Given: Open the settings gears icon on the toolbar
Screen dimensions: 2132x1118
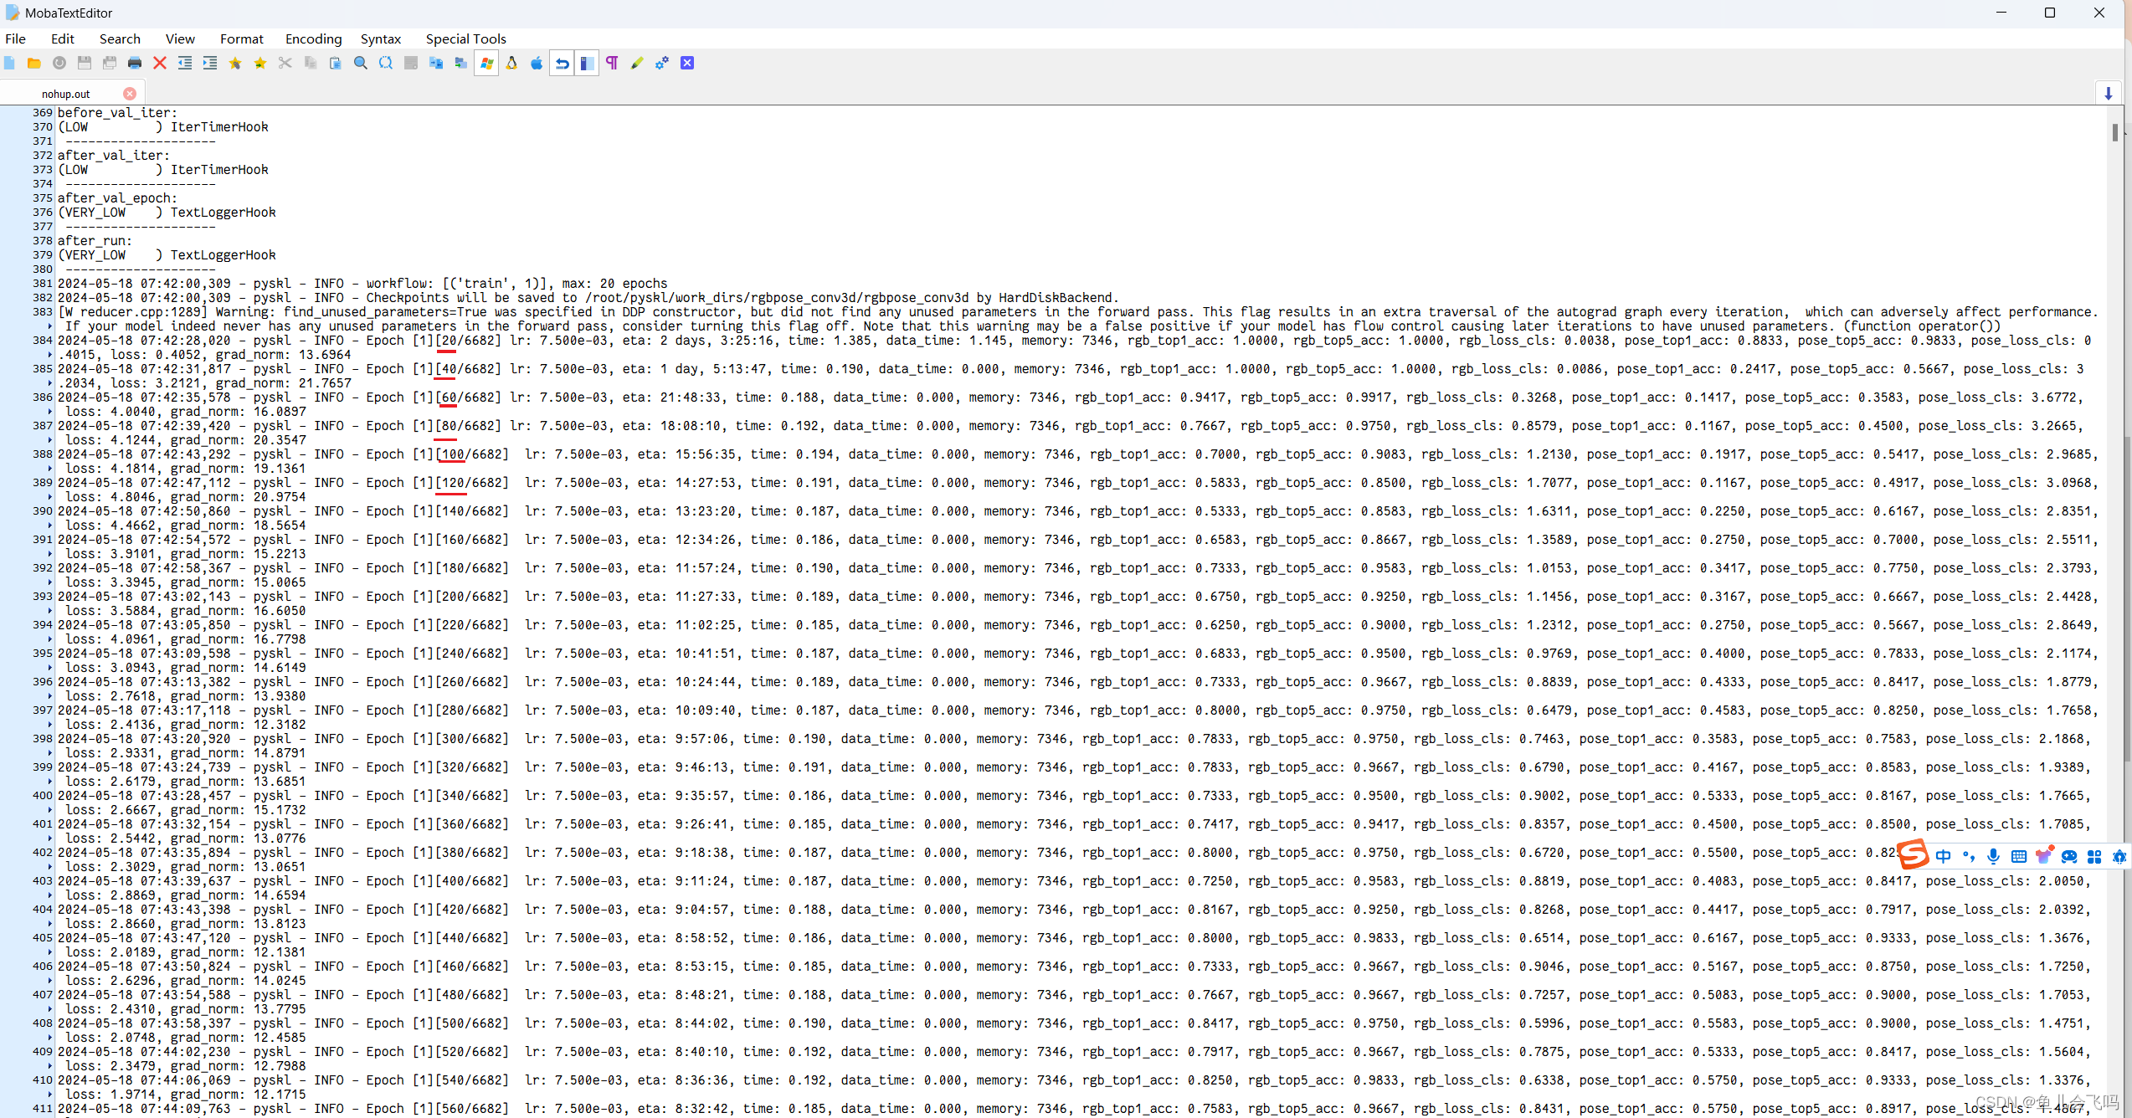Looking at the screenshot, I should 662,63.
